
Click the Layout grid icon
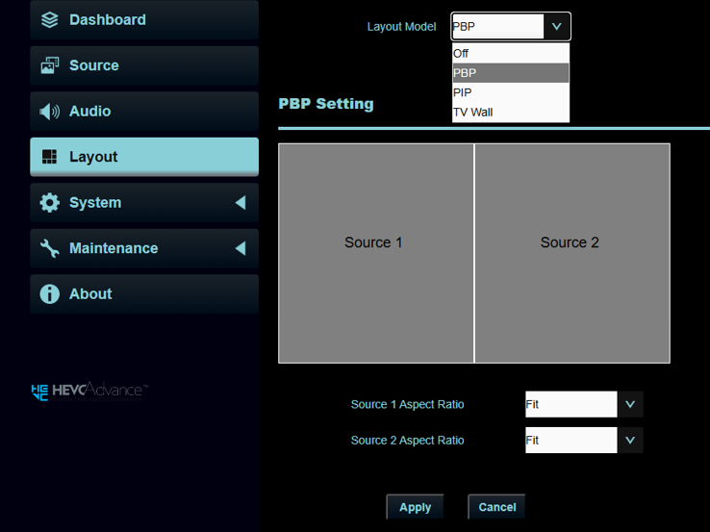[50, 157]
